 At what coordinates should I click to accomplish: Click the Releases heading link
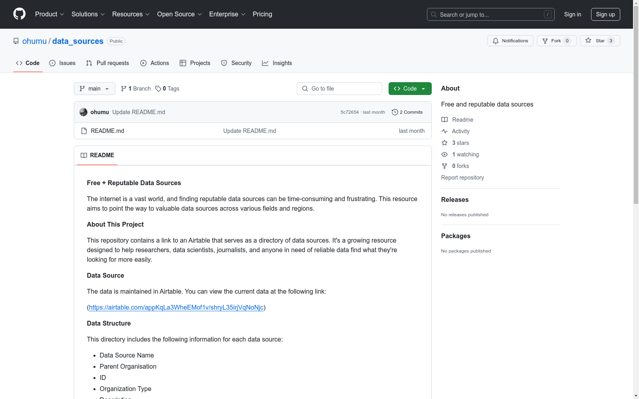pos(455,199)
